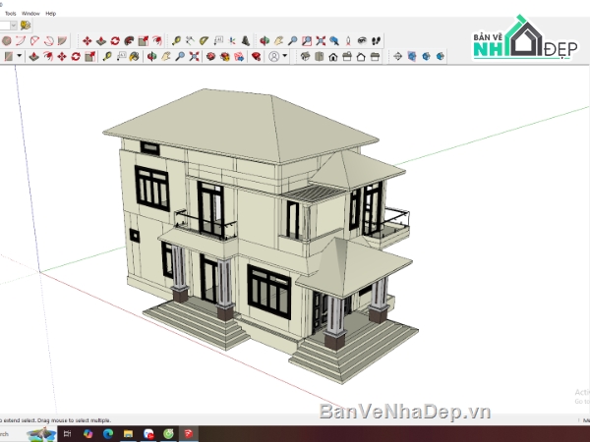Switch to the Iso standard view

pyautogui.click(x=305, y=57)
